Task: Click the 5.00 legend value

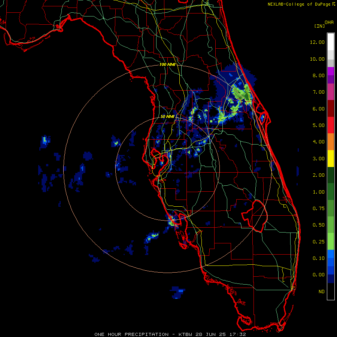Action: pyautogui.click(x=319, y=125)
